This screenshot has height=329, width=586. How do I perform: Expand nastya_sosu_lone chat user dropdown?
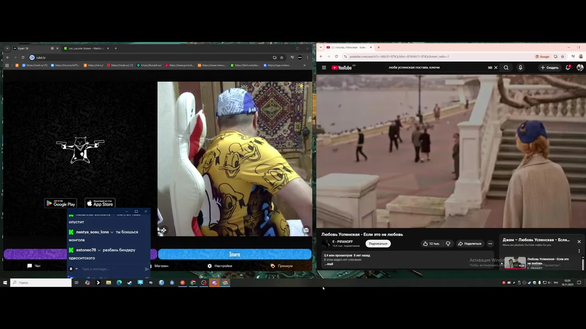(x=112, y=232)
